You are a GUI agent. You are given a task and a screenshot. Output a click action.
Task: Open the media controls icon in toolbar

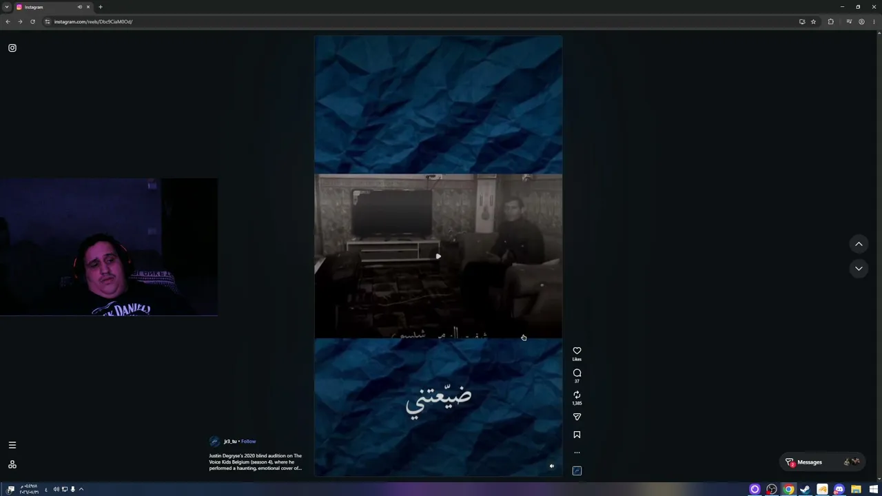tap(849, 21)
